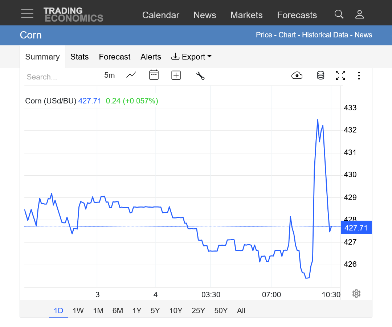
Task: Click the search magnifier icon
Action: pyautogui.click(x=339, y=15)
